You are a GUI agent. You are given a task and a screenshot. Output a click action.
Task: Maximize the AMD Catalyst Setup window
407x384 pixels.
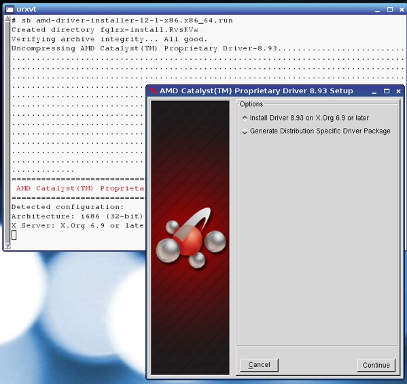click(387, 91)
